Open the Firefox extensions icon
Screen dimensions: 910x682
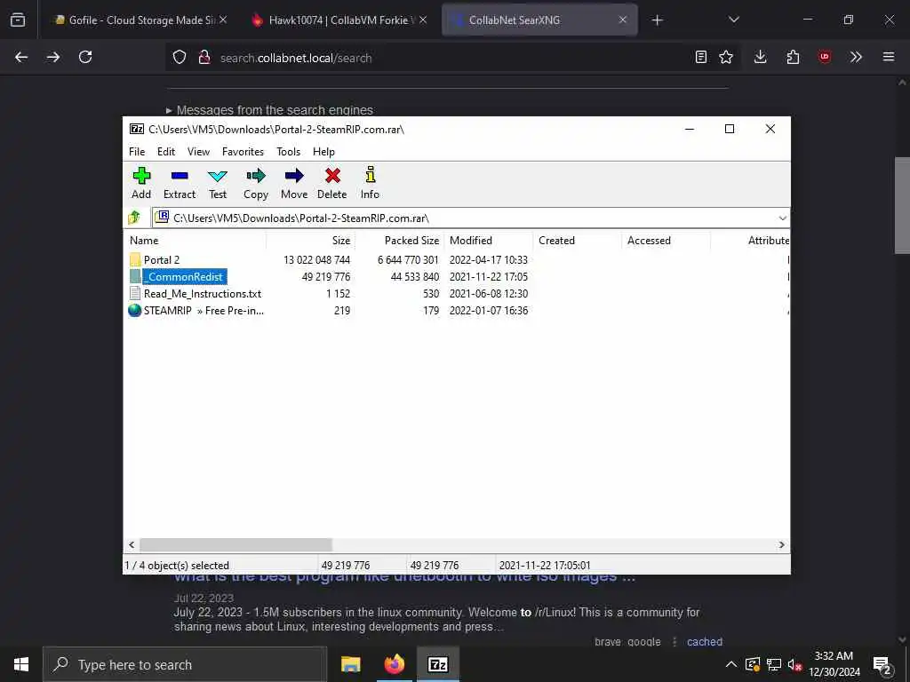point(793,57)
